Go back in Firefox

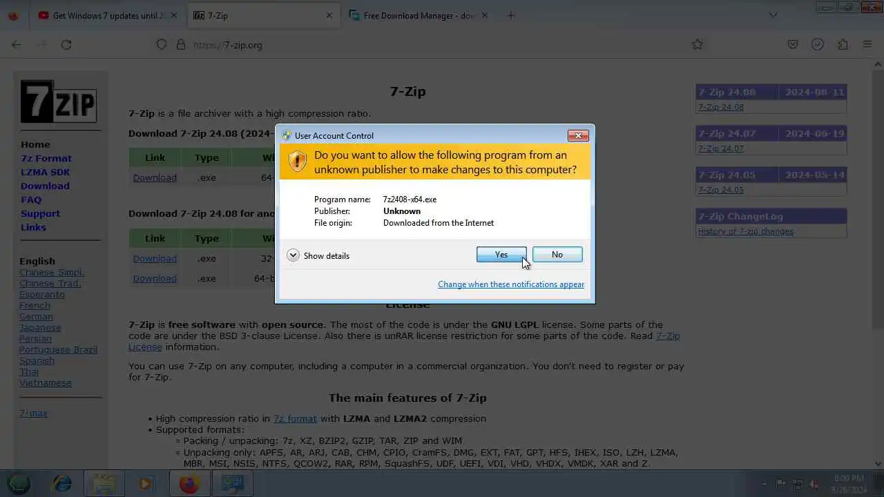(17, 44)
